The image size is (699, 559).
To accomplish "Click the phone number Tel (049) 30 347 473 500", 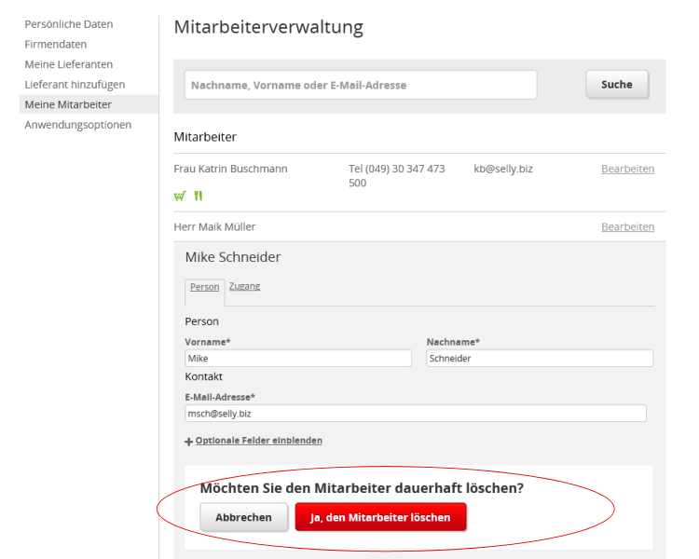I will coord(397,176).
